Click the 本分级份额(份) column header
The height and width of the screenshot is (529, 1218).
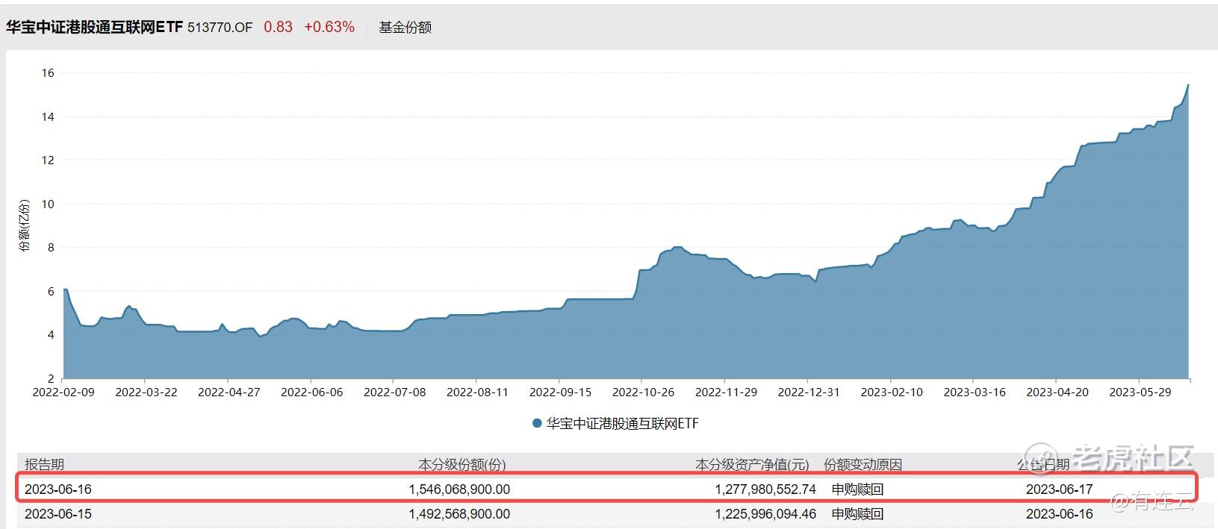click(x=462, y=465)
